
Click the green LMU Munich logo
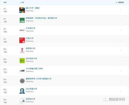coord(22,20)
